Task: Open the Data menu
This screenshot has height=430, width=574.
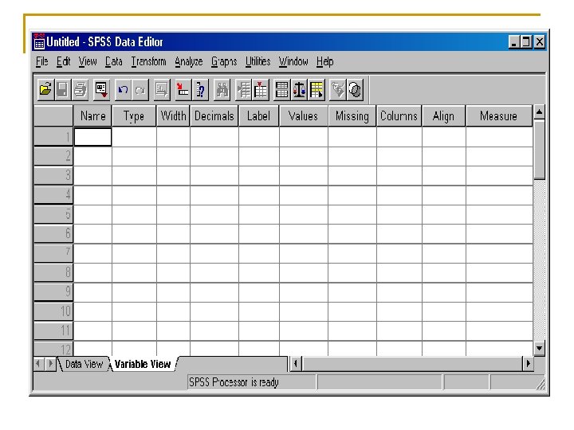Action: (x=114, y=62)
